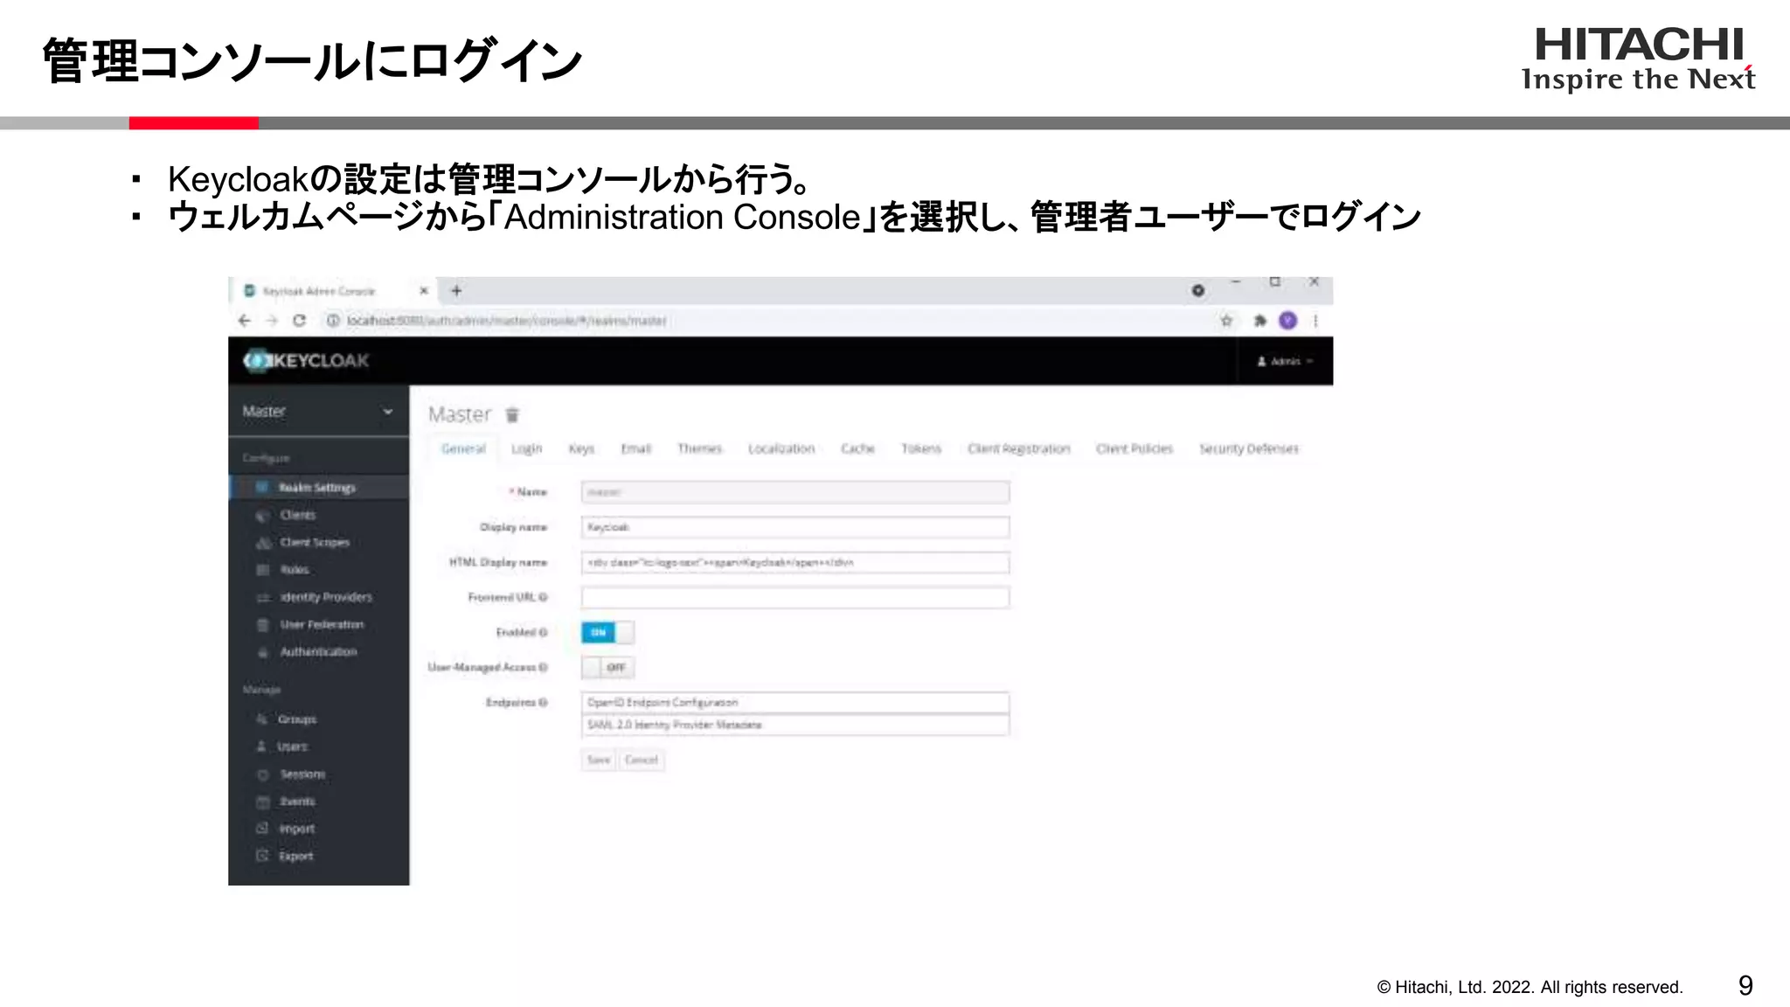Viewport: 1790px width, 1007px height.
Task: Bookmark the page with the star icon
Action: (x=1226, y=321)
